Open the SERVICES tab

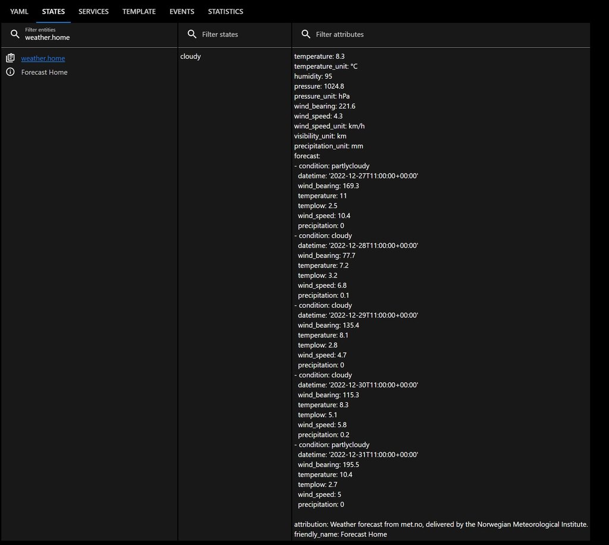pos(93,11)
